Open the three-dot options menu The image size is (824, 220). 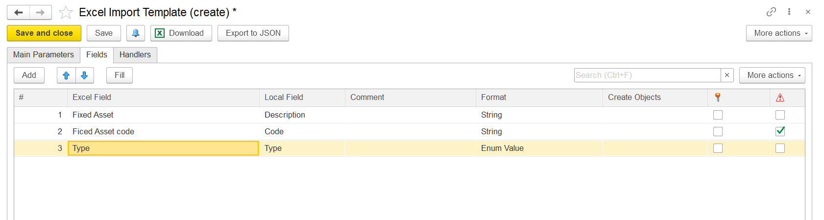(789, 12)
